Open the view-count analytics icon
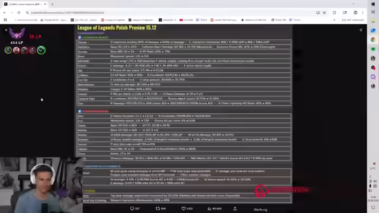Screen dimensions: 379x213 209,208
